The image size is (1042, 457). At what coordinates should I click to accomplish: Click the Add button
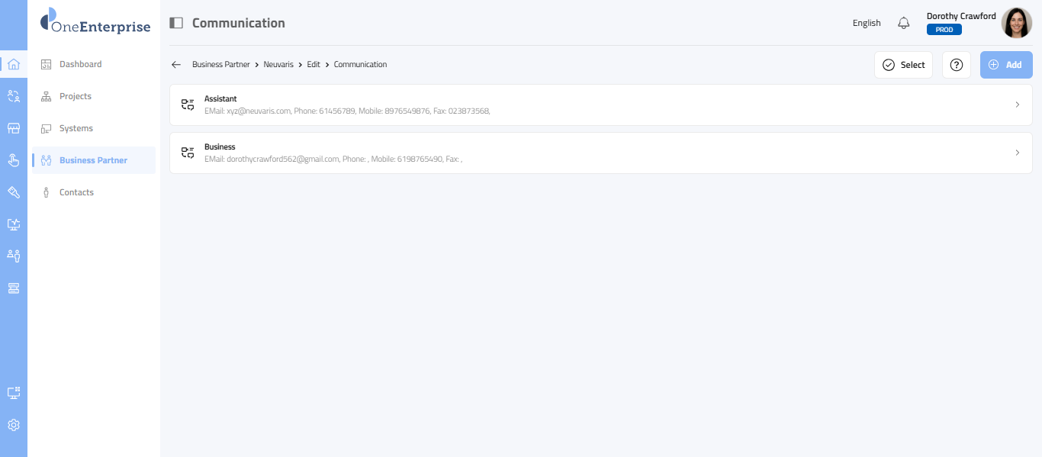(1005, 65)
